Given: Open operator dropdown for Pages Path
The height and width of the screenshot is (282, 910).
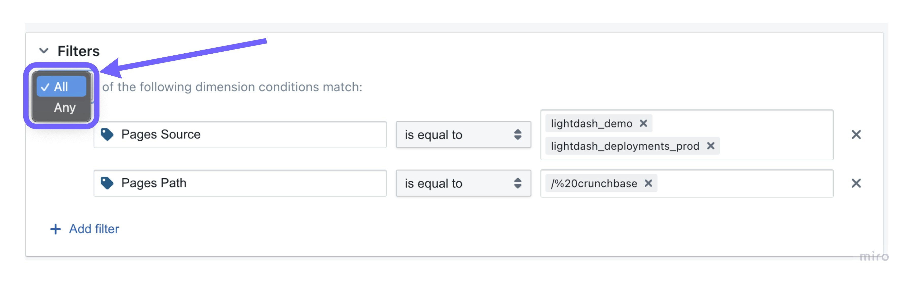Looking at the screenshot, I should tap(463, 183).
